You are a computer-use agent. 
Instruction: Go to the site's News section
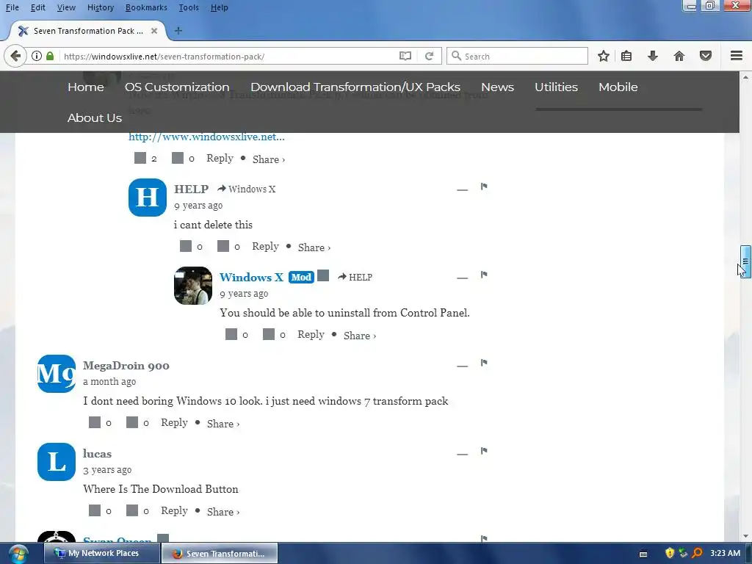[497, 87]
